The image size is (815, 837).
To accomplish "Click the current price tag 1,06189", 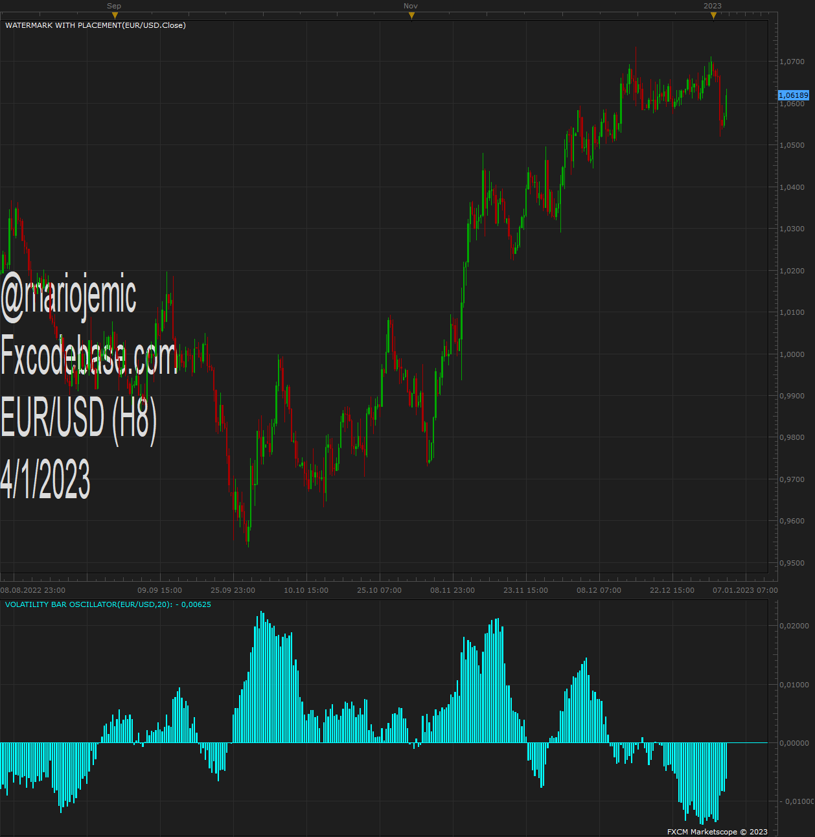I will (x=793, y=95).
